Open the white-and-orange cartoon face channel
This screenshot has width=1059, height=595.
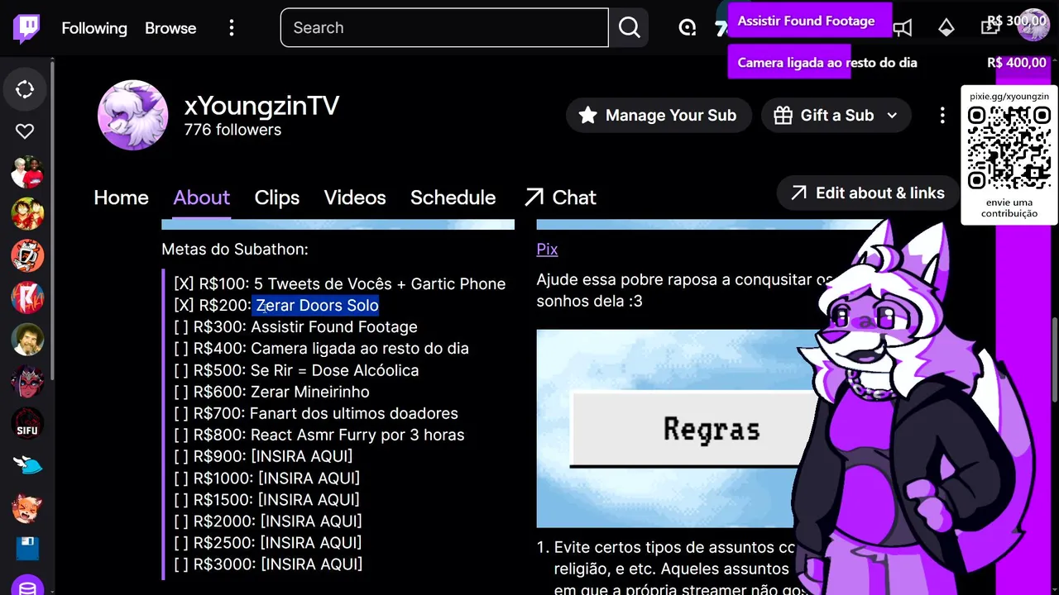tap(27, 256)
